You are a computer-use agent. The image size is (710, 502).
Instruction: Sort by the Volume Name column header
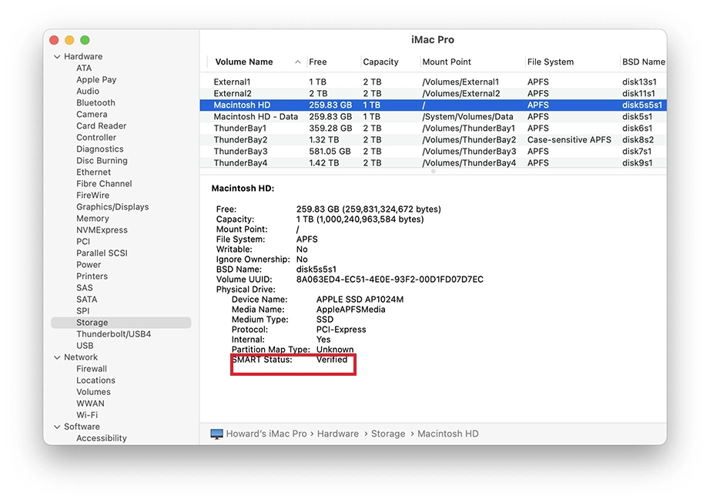[x=243, y=62]
